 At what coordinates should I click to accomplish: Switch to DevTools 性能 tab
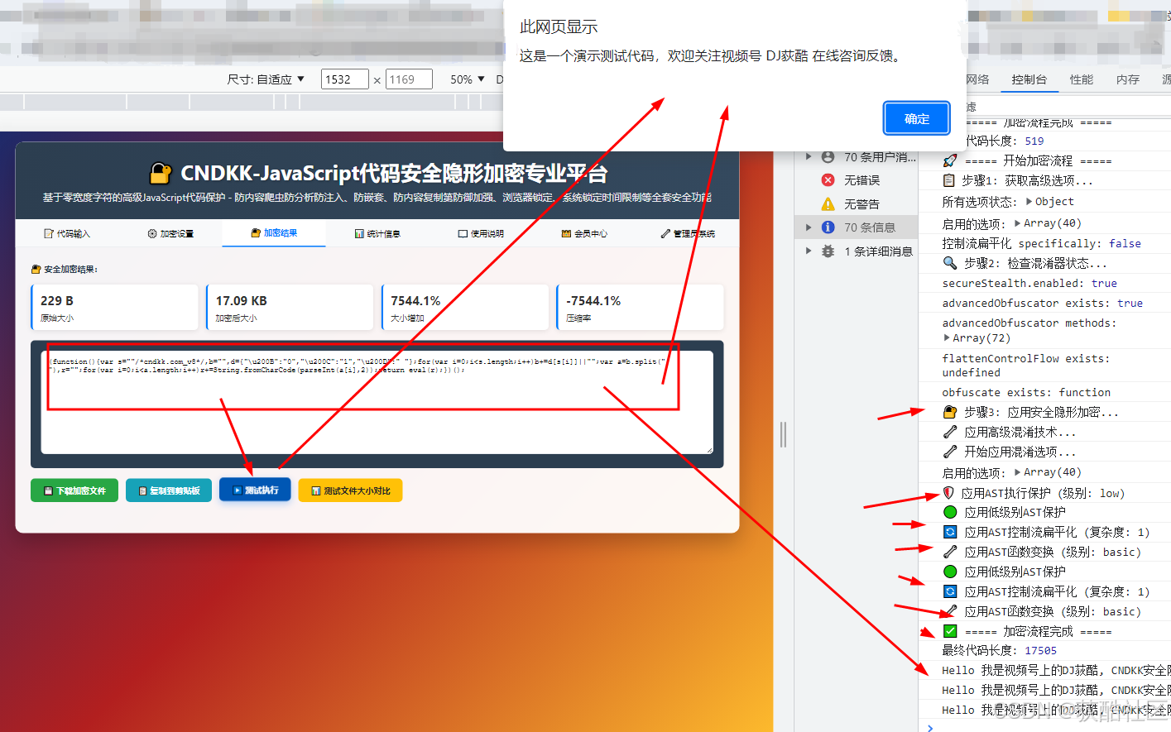pos(1081,79)
